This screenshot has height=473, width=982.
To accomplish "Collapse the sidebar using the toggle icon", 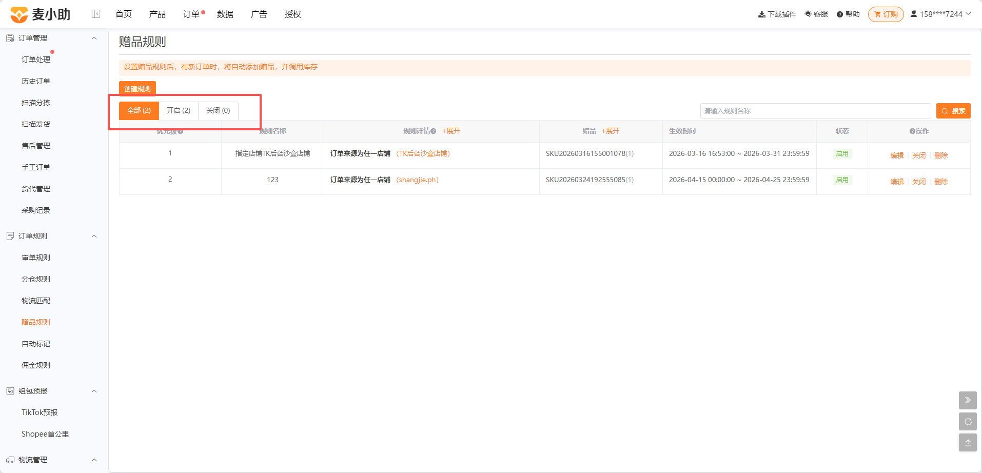I will (96, 14).
